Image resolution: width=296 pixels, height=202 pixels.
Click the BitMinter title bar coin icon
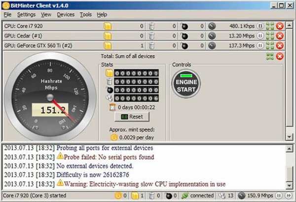[6, 5]
